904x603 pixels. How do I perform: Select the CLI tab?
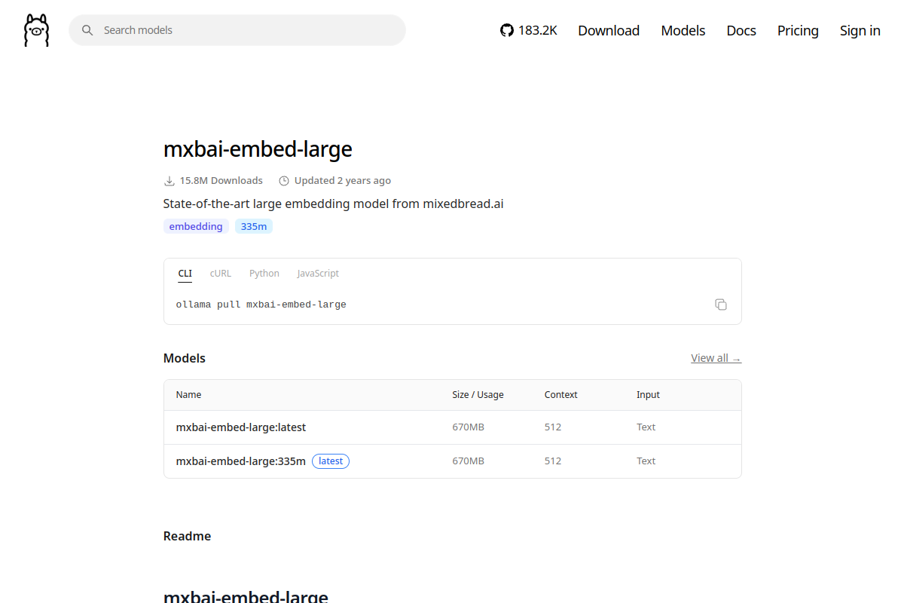185,274
